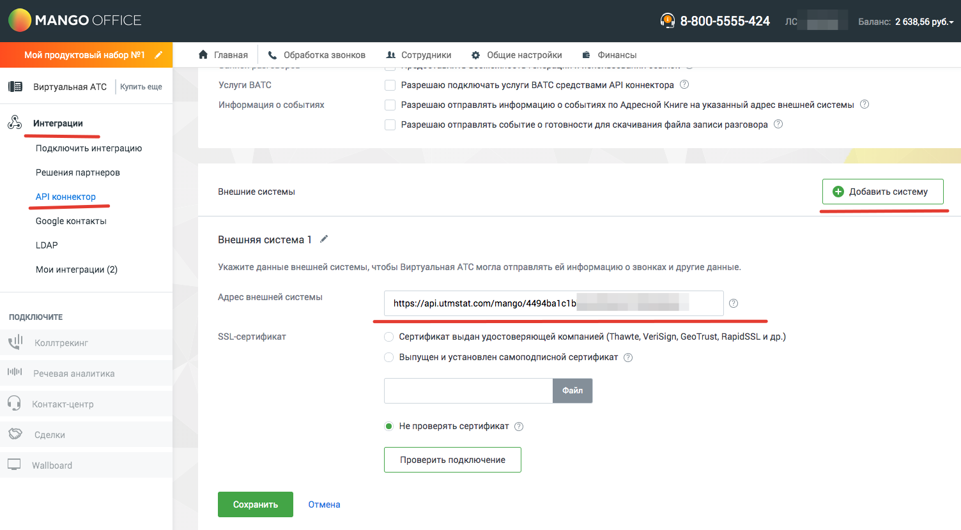Open help for Адресной Книге events option

click(x=865, y=104)
